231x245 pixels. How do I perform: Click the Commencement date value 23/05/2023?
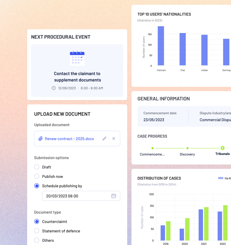coord(154,120)
